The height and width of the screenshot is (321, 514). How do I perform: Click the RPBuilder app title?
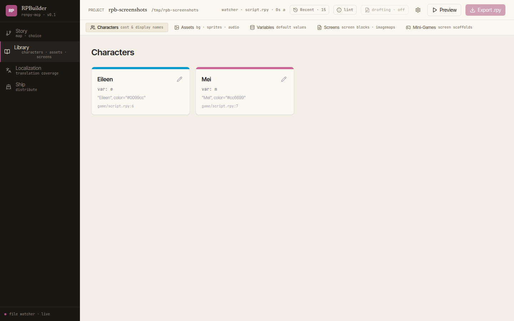tap(34, 8)
